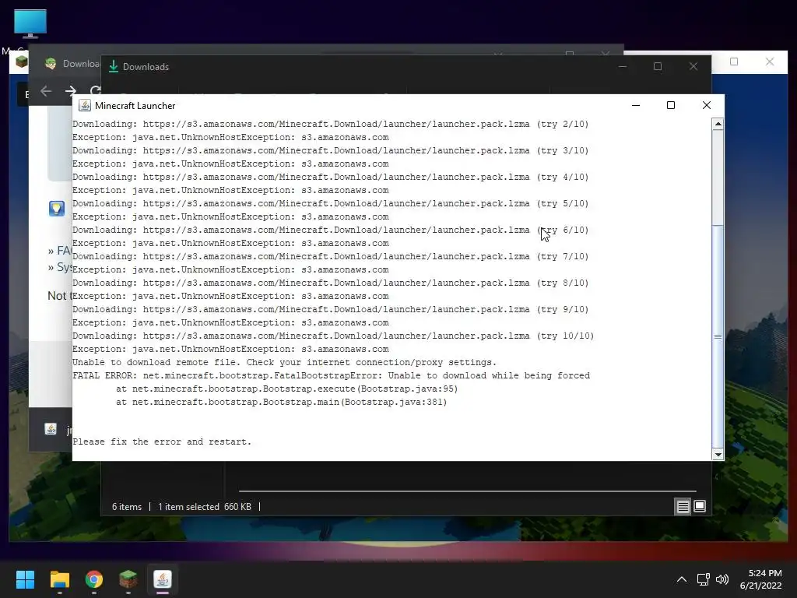Viewport: 797px width, 598px height.
Task: Open the Windows Start menu
Action: (25, 579)
